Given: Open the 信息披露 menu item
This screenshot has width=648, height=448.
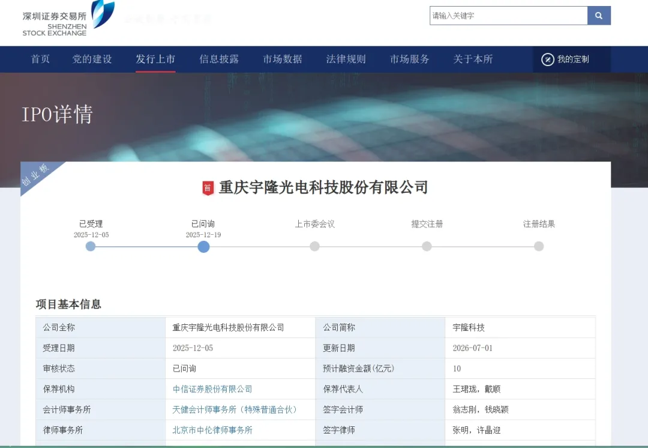Looking at the screenshot, I should click(x=219, y=59).
